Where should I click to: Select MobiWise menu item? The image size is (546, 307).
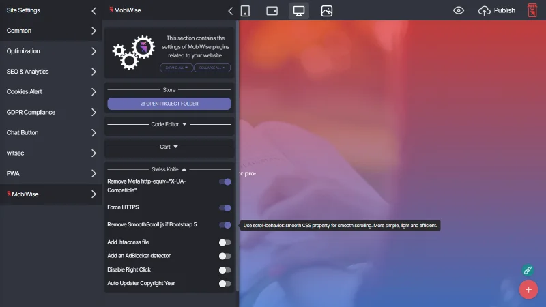coord(51,194)
